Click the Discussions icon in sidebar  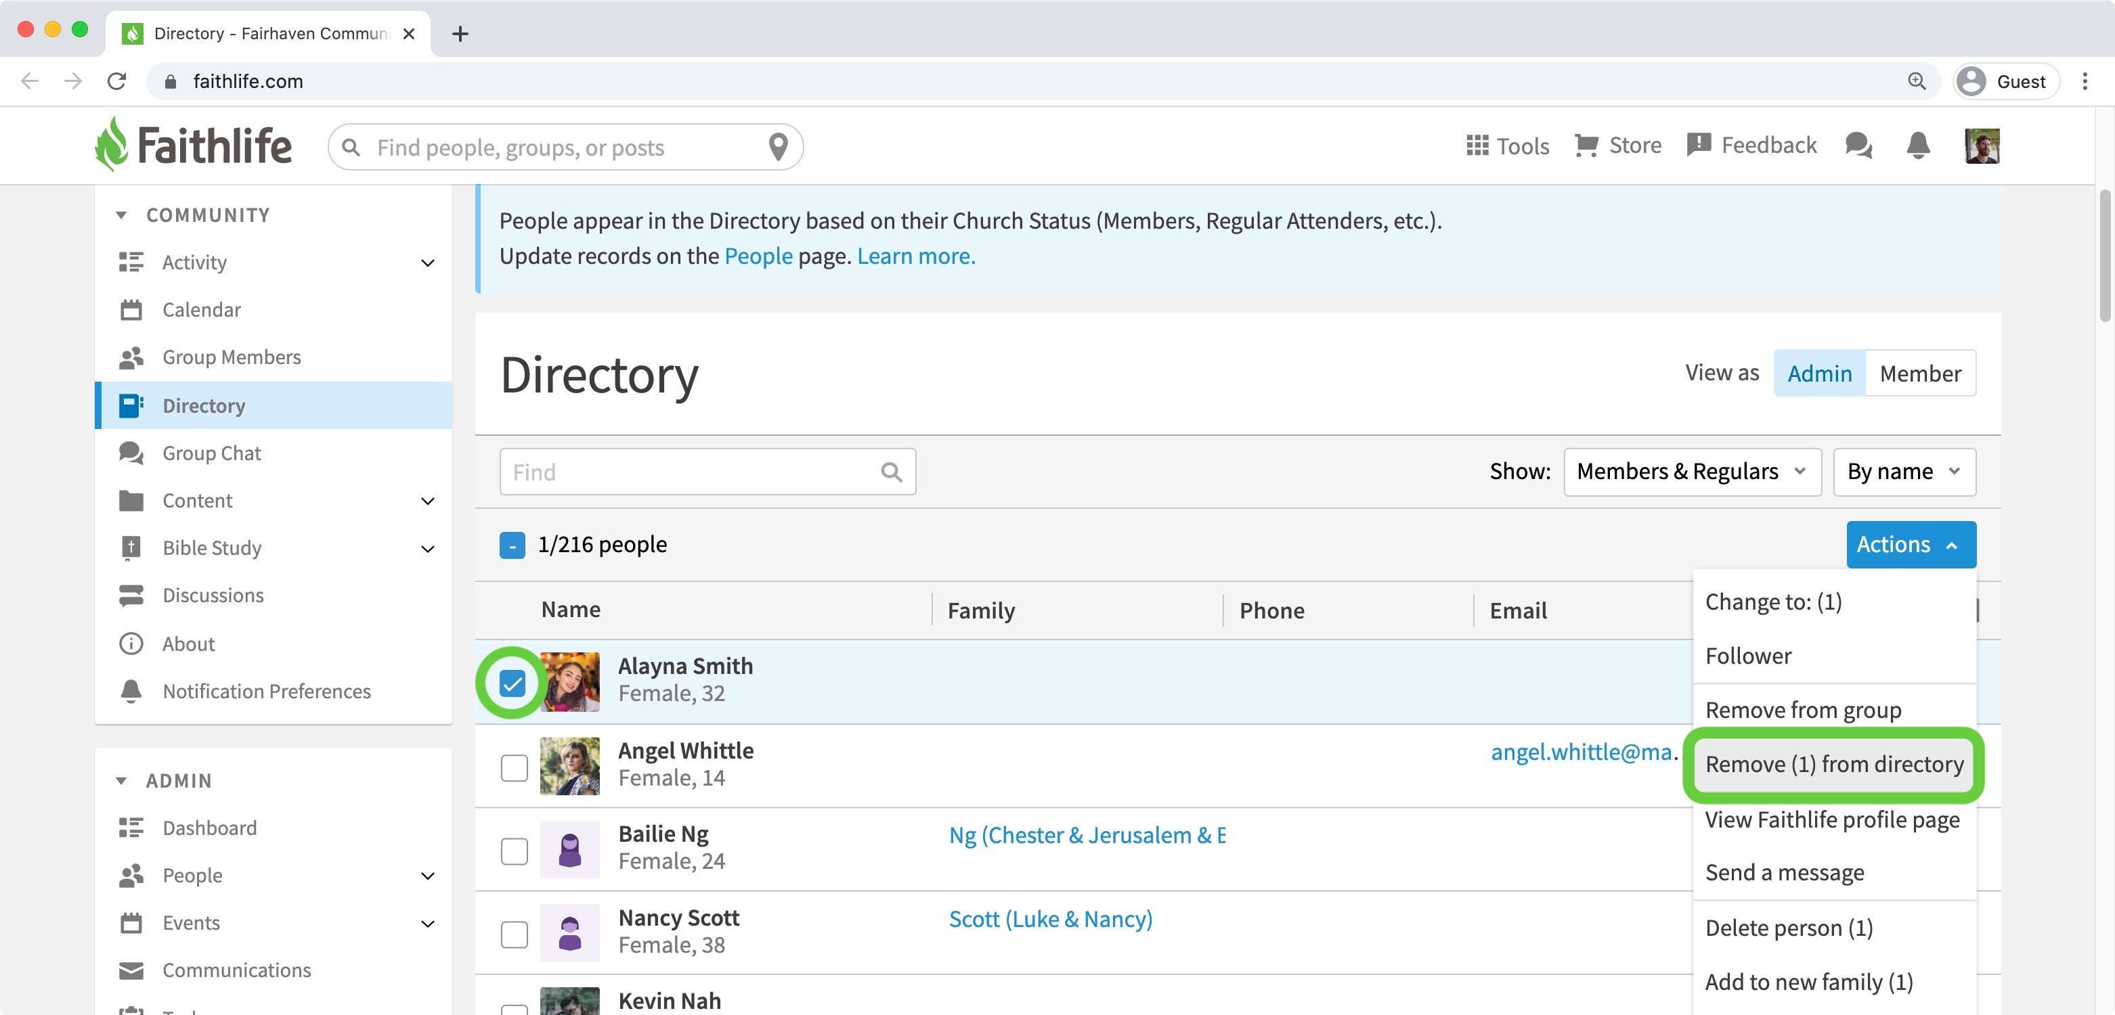click(131, 595)
